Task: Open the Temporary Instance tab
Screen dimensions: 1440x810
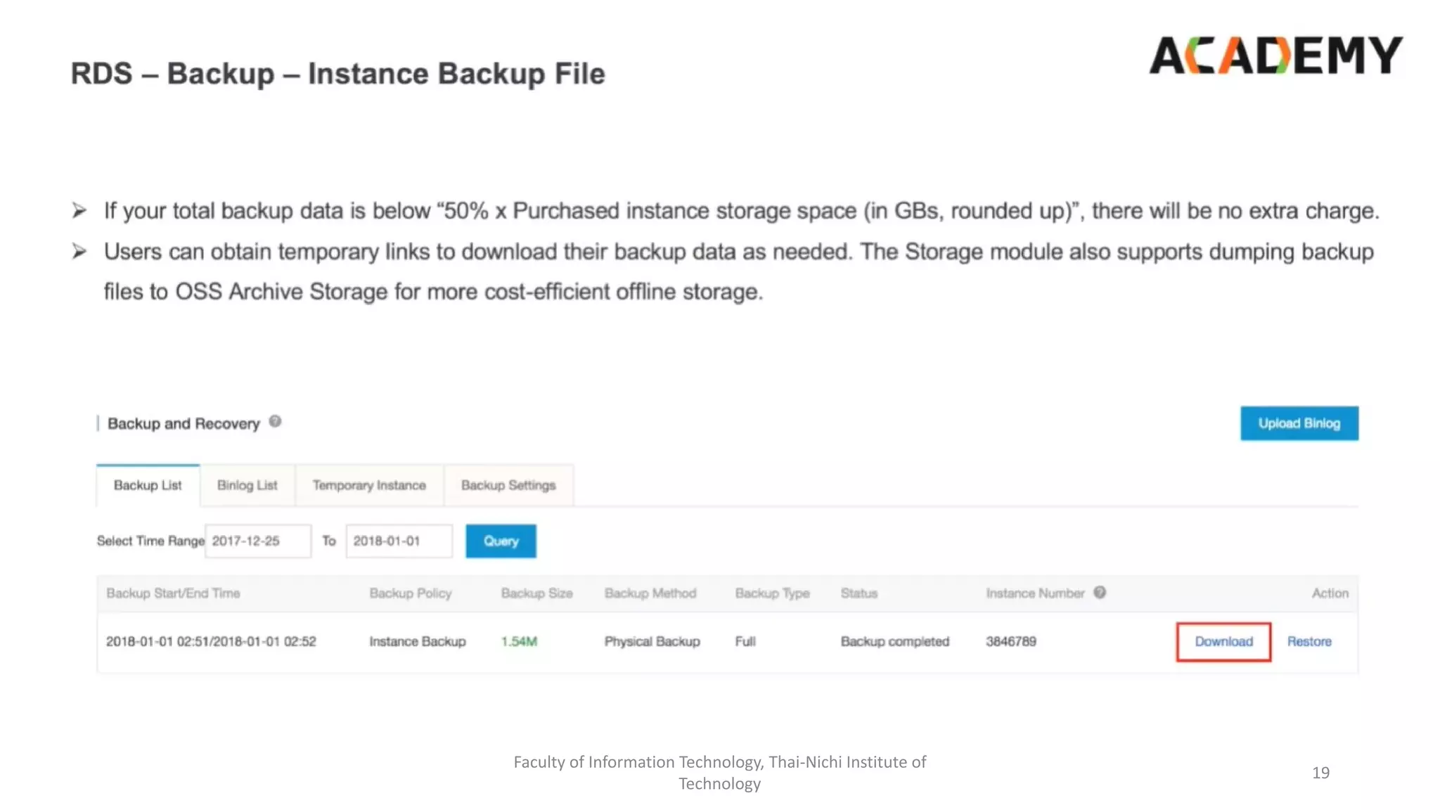Action: tap(369, 485)
